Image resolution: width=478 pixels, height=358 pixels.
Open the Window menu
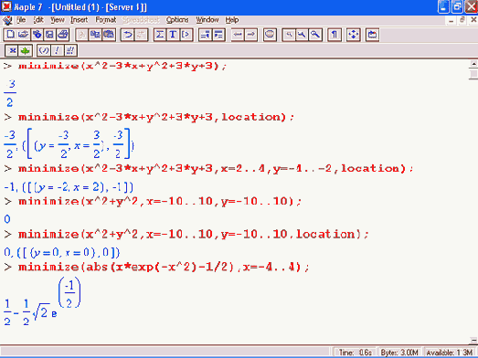point(207,20)
